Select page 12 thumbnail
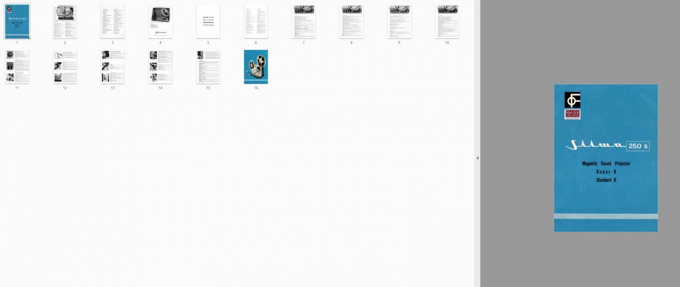 click(x=65, y=67)
